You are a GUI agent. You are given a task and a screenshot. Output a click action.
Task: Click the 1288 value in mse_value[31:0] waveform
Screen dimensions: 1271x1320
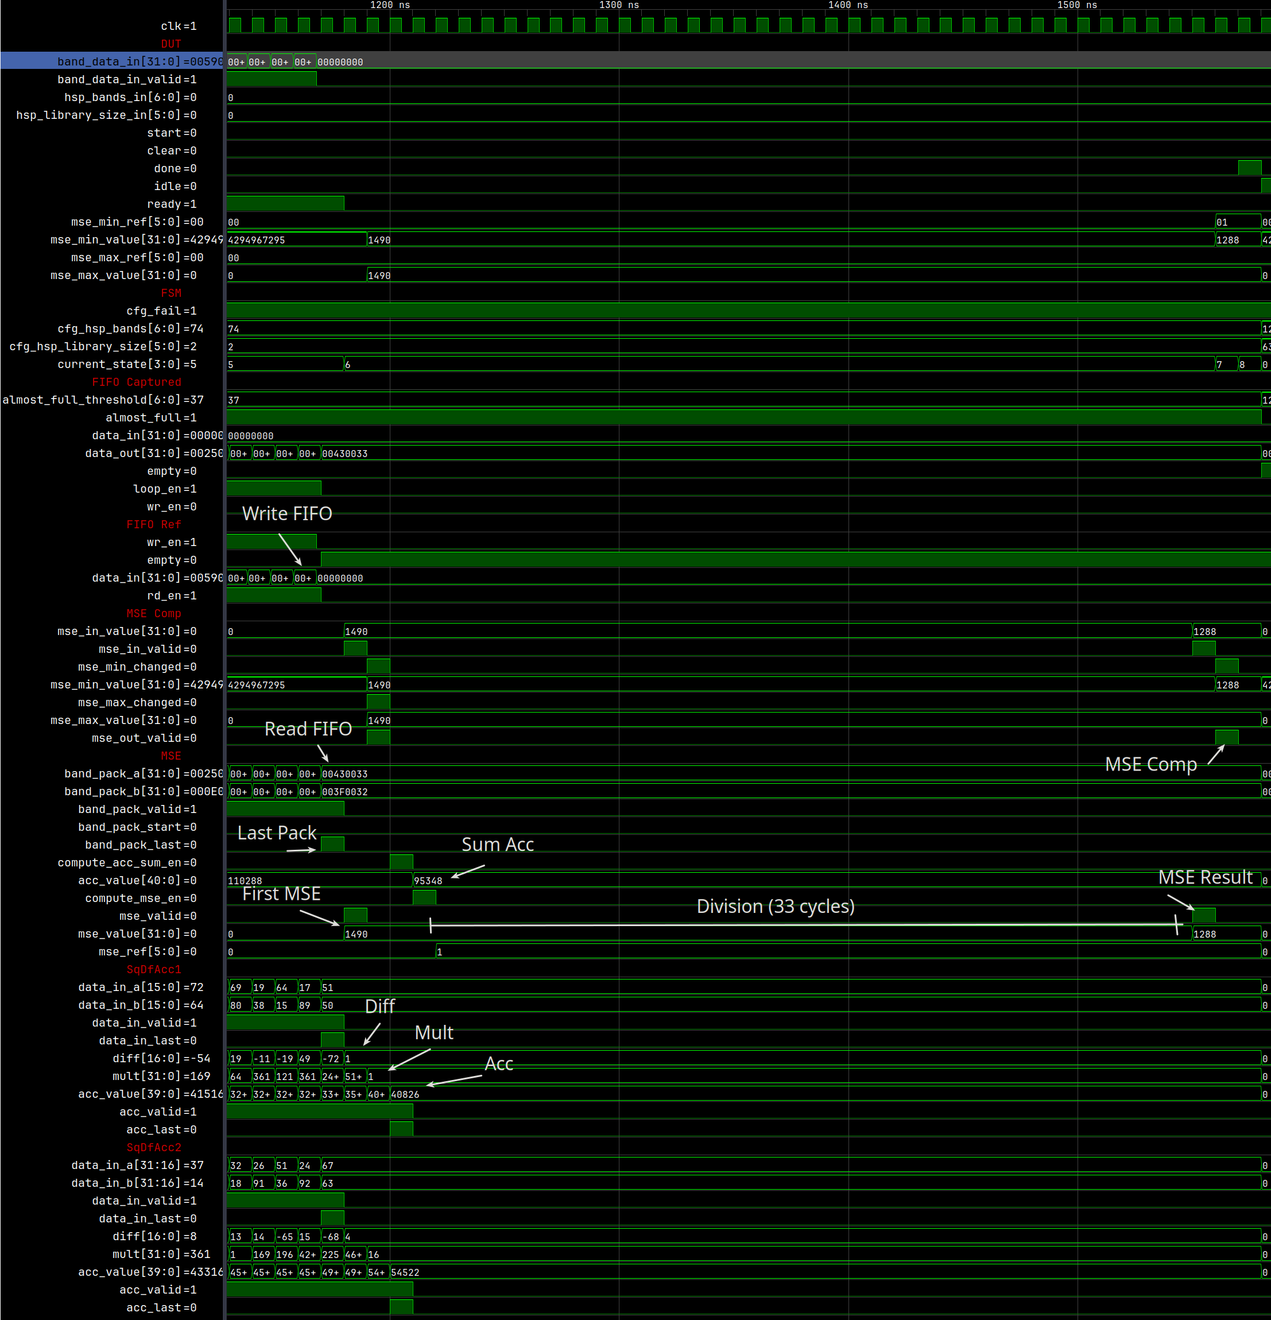(x=1204, y=934)
